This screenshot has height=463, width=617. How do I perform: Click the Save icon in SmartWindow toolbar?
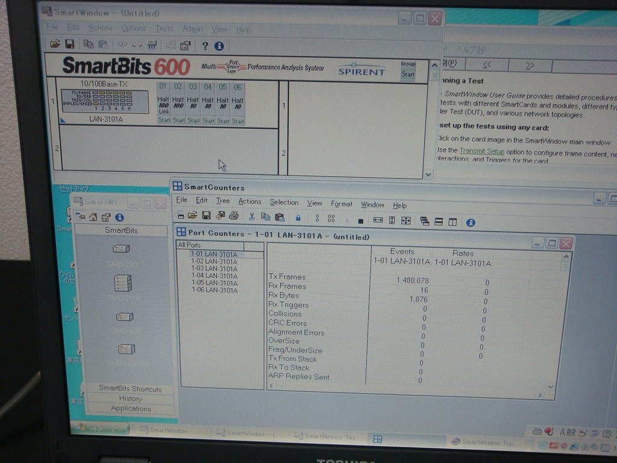click(70, 44)
